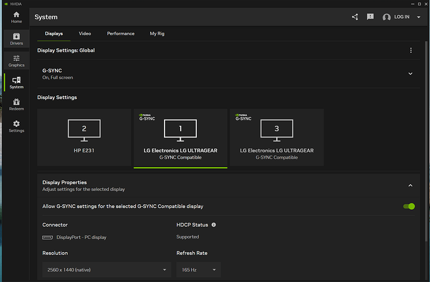Select LG ULTRAGEAR display 3 card
This screenshot has width=430, height=282.
pos(277,138)
